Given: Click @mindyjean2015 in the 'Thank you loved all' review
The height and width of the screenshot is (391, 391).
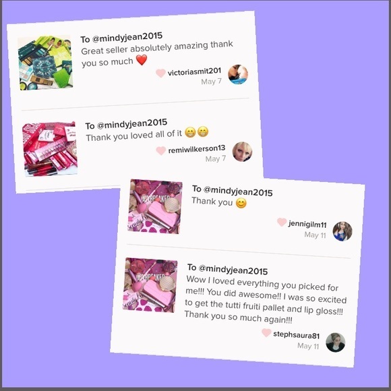Looking at the screenshot, I should 132,124.
